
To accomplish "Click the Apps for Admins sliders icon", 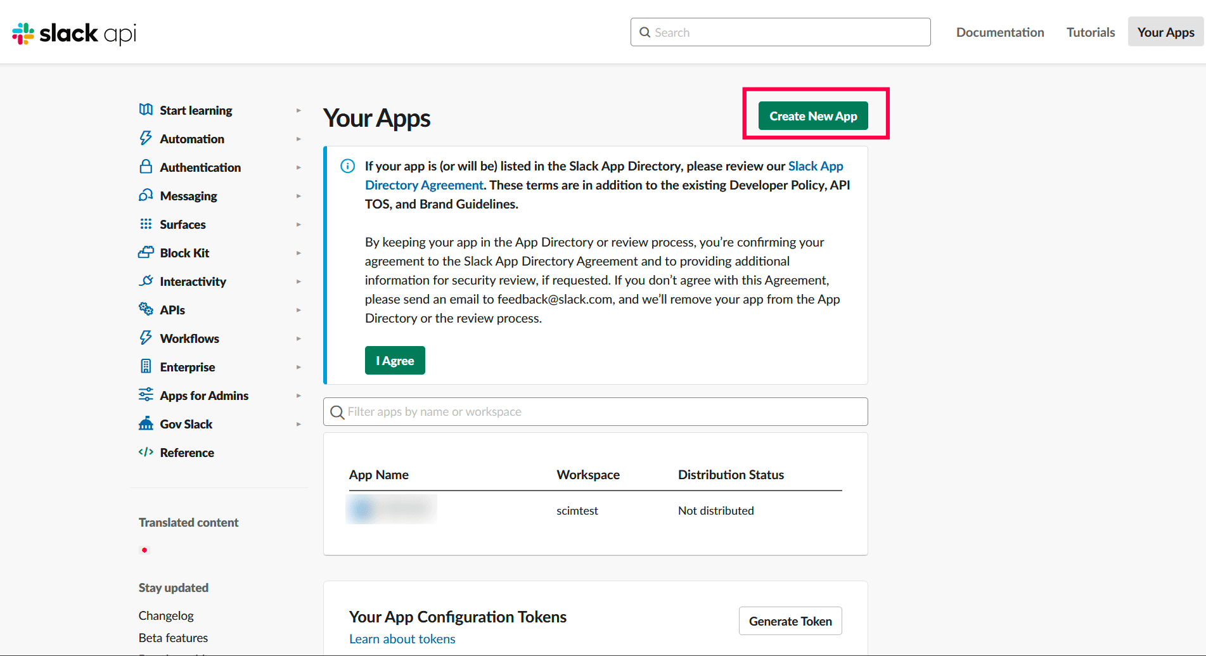I will point(146,395).
